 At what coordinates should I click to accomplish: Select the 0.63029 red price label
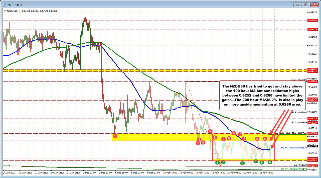click(x=312, y=118)
